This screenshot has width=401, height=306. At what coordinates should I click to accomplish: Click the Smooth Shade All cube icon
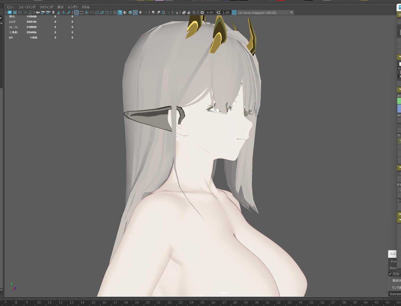(120, 12)
